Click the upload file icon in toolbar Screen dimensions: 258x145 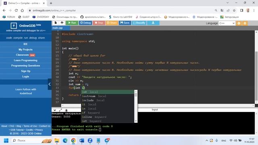pos(62,23)
